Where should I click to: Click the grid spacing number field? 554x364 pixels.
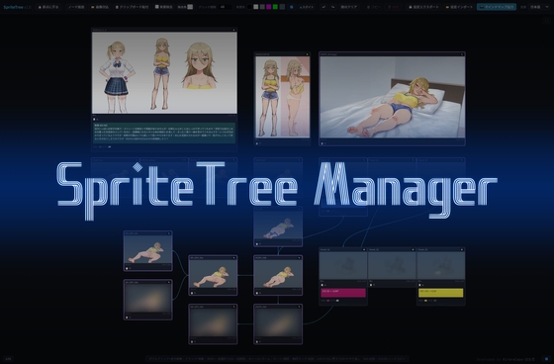coord(226,7)
